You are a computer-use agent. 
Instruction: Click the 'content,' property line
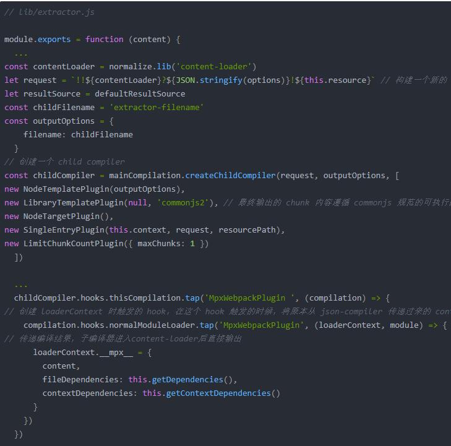coord(61,366)
